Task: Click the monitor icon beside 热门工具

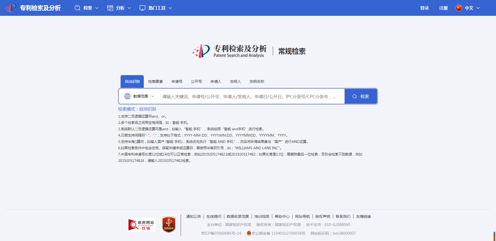Action: click(x=142, y=8)
